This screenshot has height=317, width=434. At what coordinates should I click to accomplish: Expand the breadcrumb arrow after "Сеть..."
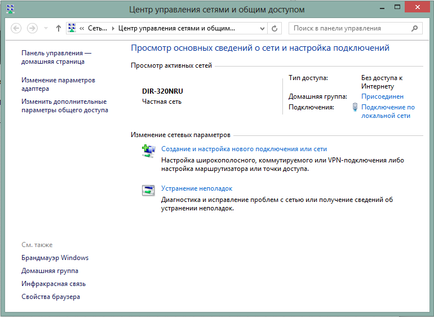tap(113, 28)
